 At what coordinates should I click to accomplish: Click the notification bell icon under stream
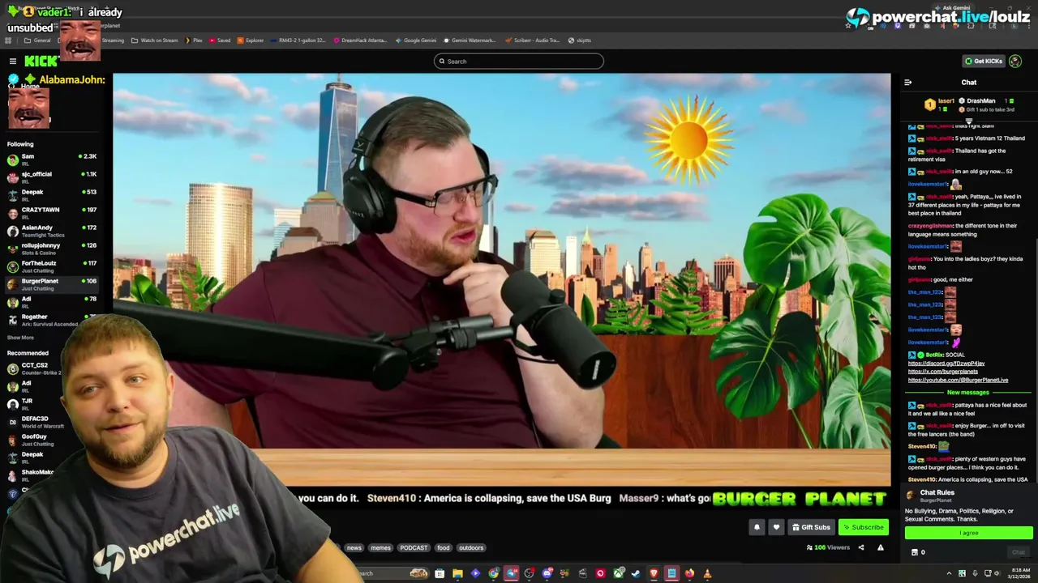point(757,527)
